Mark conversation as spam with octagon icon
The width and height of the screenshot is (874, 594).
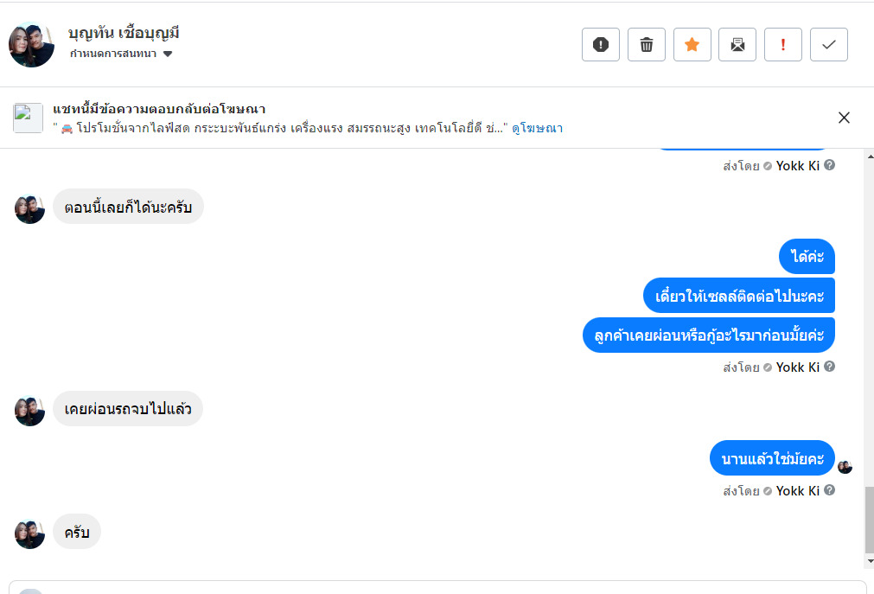[601, 45]
